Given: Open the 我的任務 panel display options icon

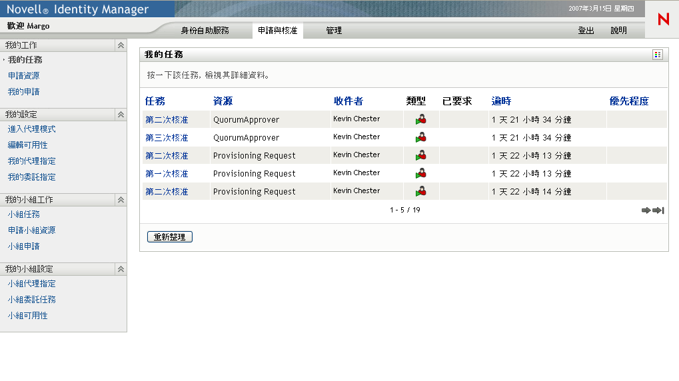Looking at the screenshot, I should 658,55.
